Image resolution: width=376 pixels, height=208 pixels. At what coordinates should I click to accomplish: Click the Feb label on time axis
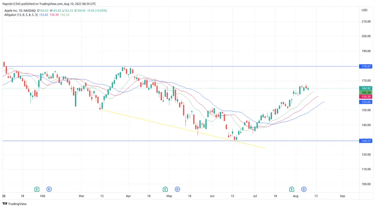[43, 196]
